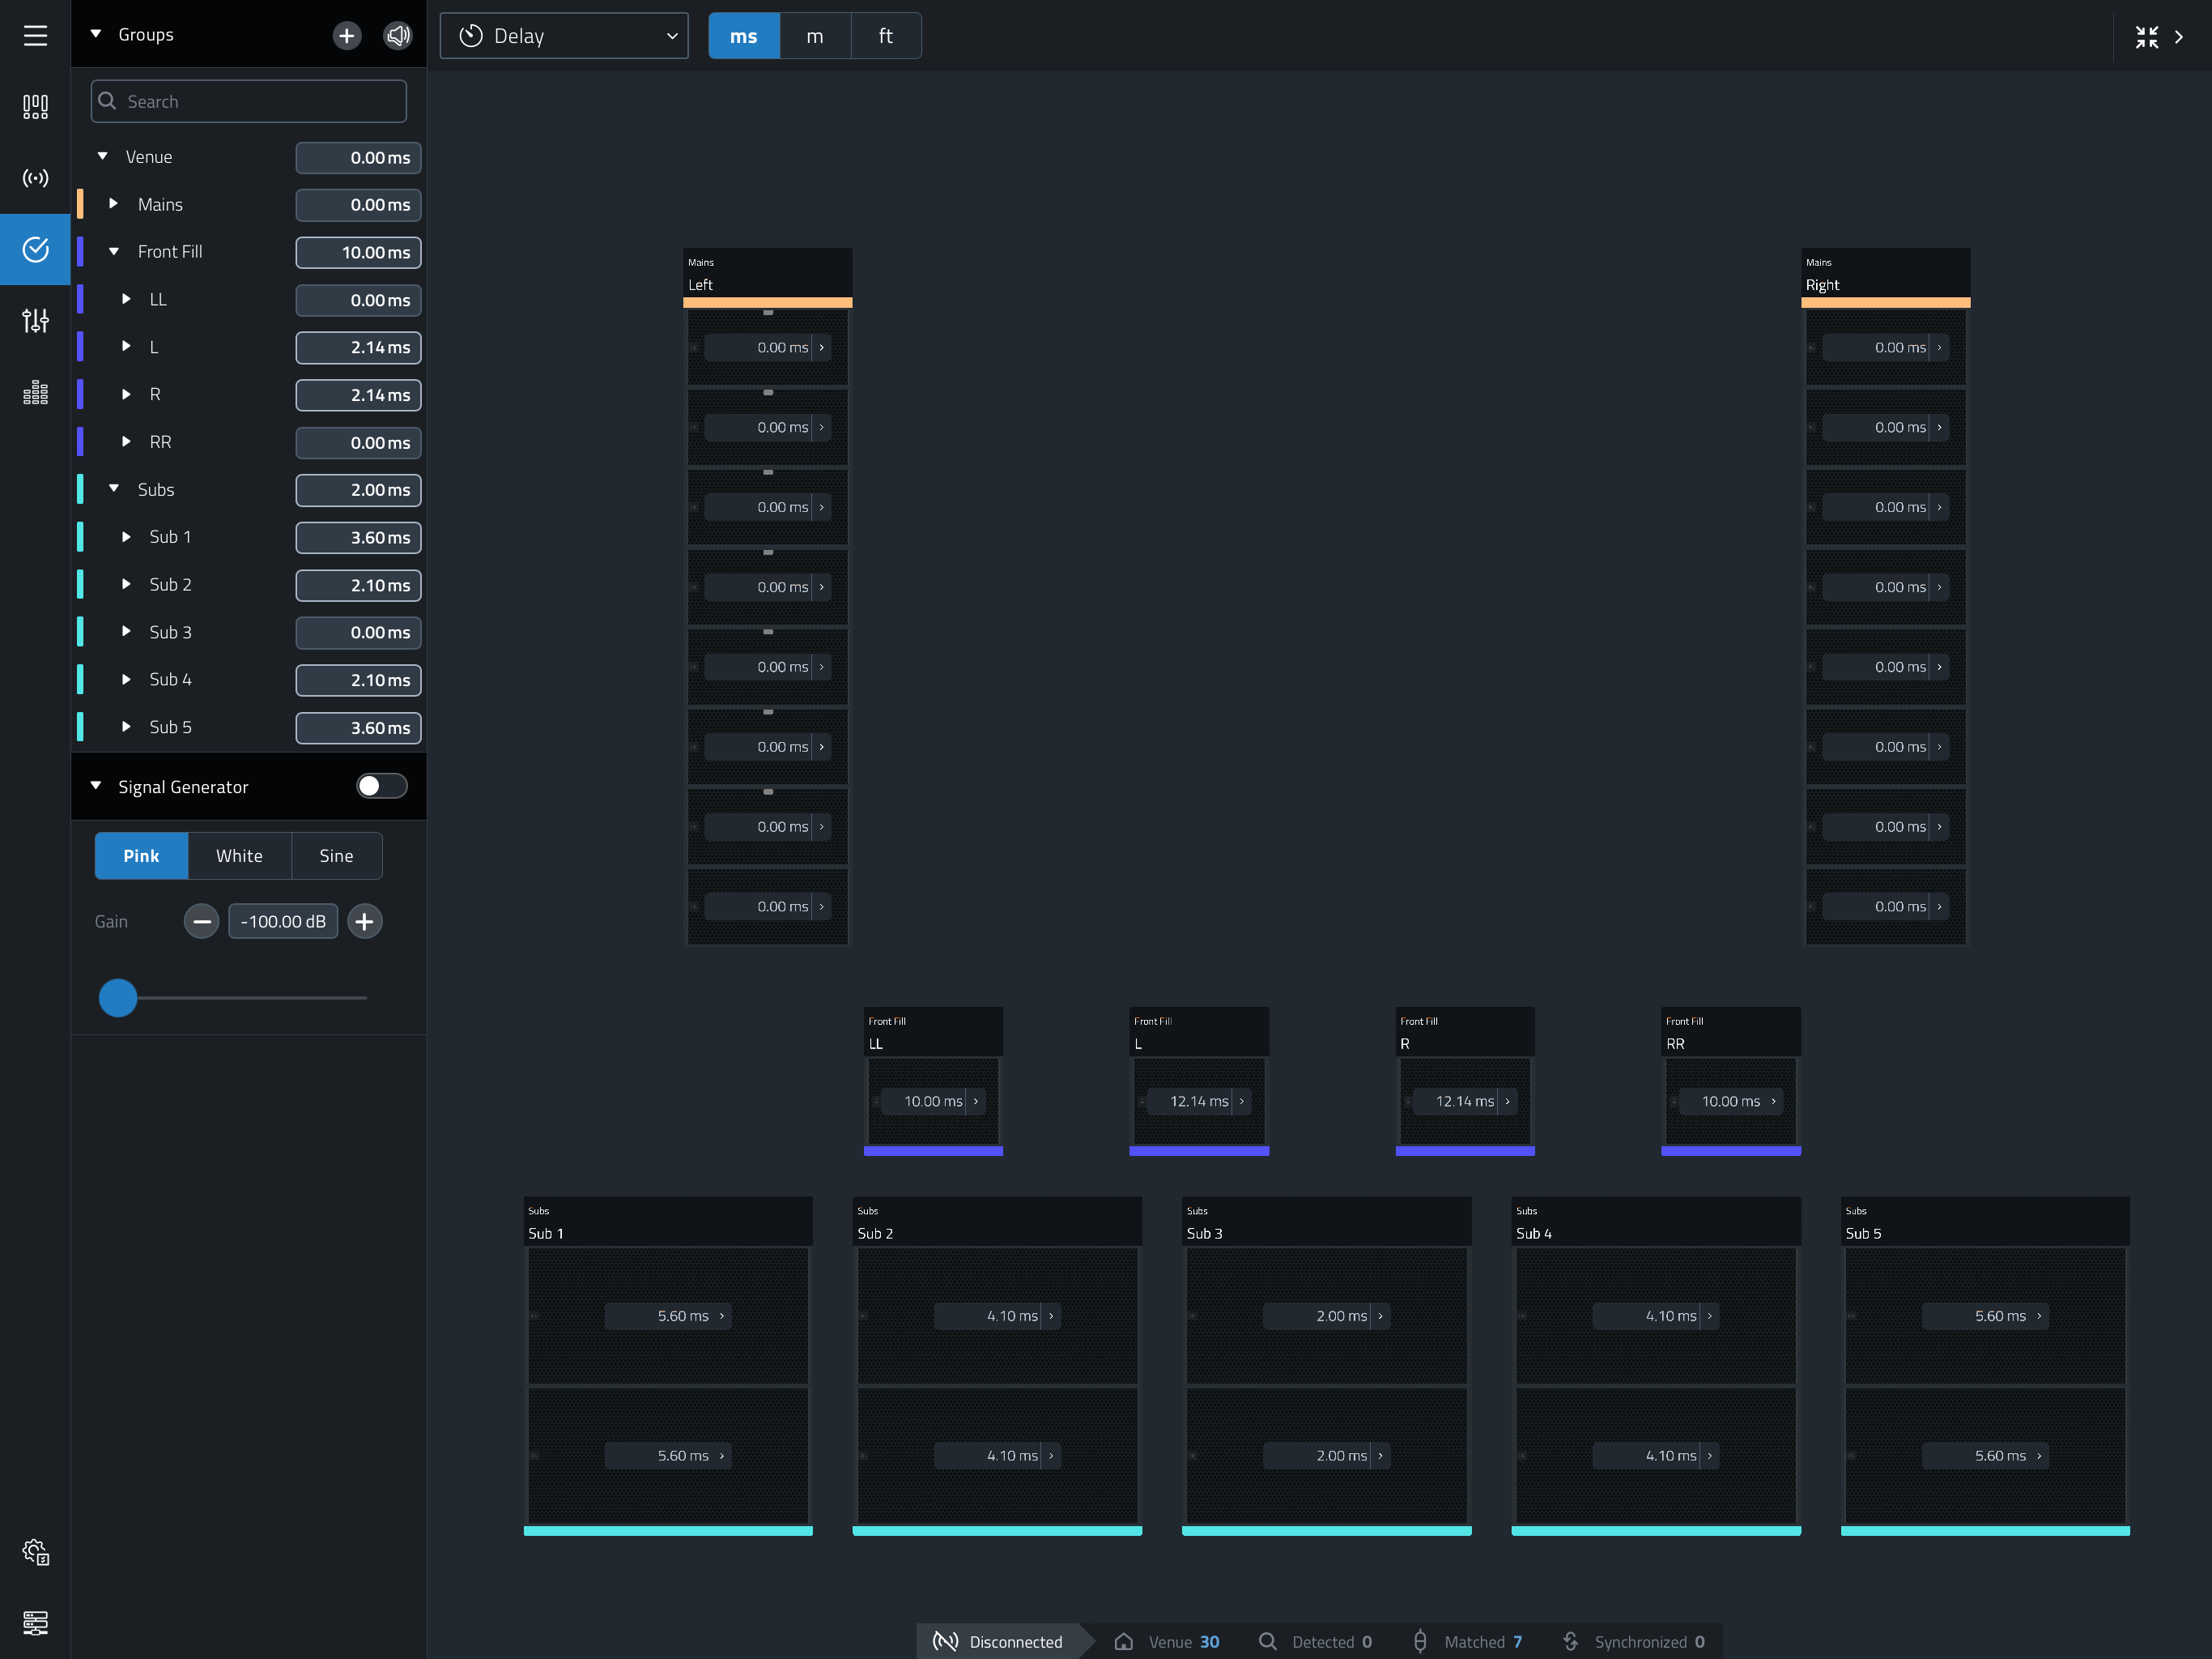The height and width of the screenshot is (1659, 2212).
Task: Collapse the Subs group
Action: point(114,488)
